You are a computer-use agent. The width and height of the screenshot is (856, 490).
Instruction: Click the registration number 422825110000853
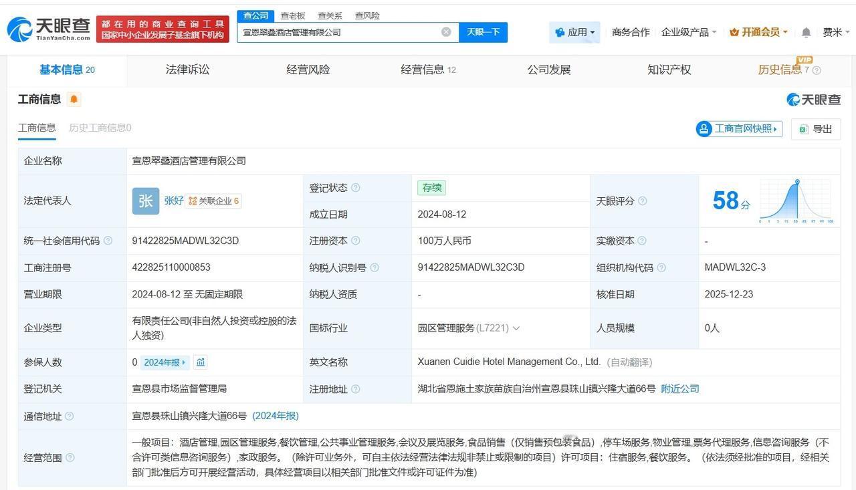pyautogui.click(x=171, y=267)
